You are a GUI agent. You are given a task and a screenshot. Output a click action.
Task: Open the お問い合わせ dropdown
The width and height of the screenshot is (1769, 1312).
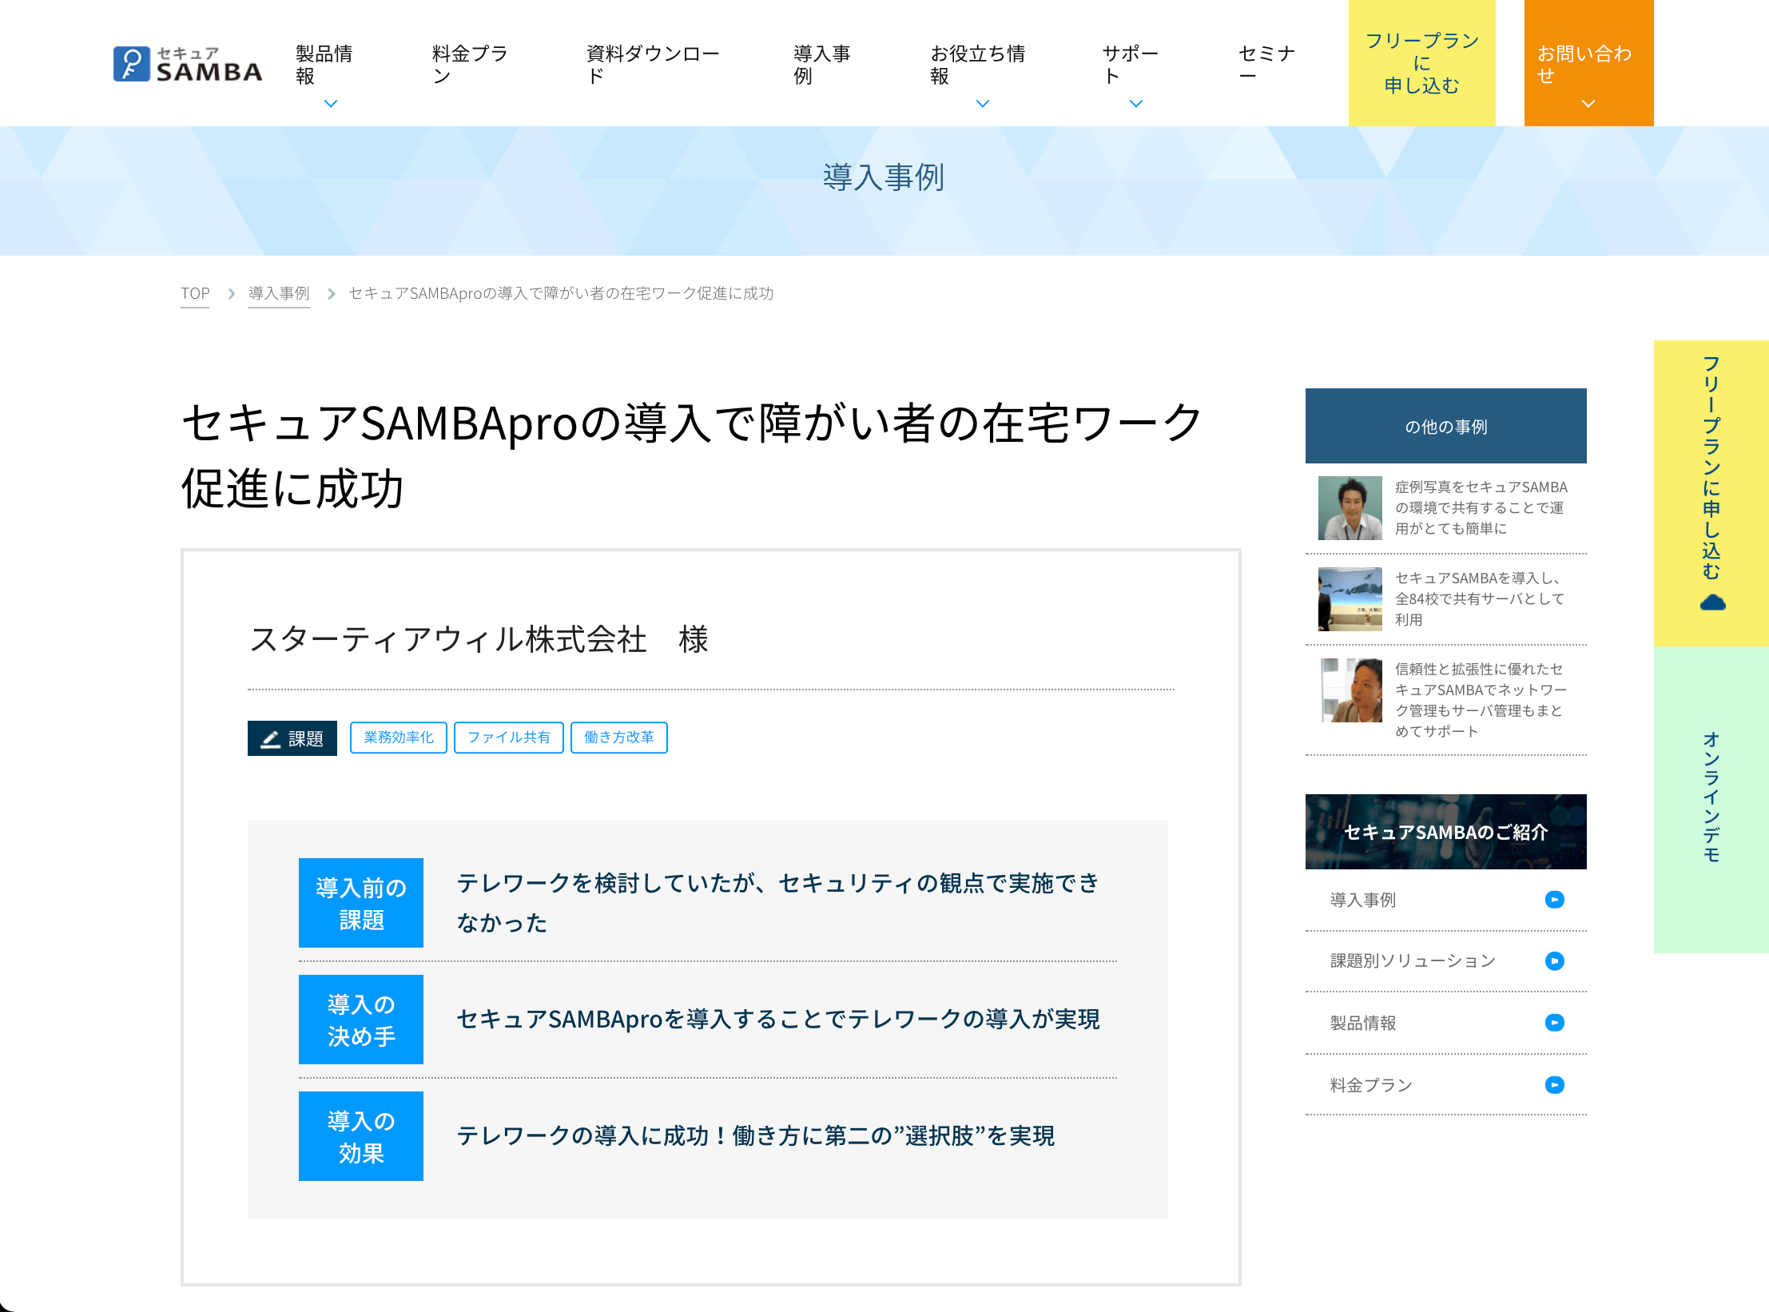(x=1588, y=63)
